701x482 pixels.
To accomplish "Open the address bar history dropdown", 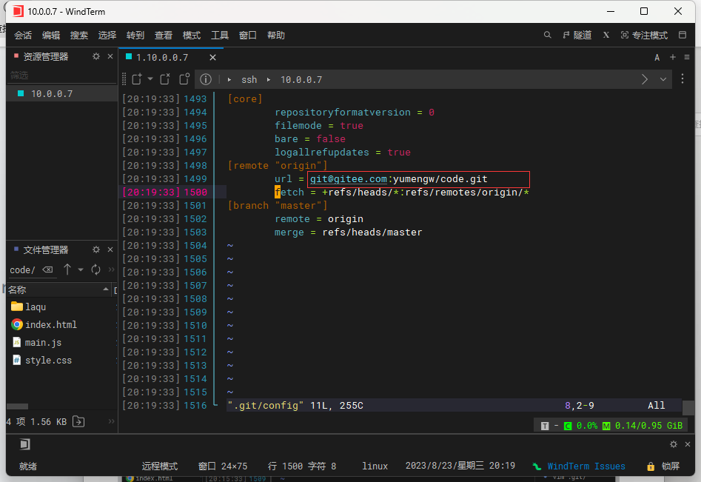I will click(663, 79).
